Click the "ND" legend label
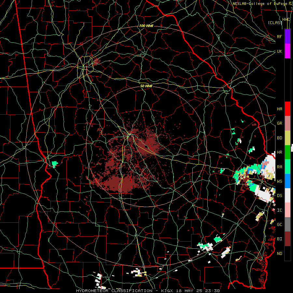This screenshot has width=293, height=293. tap(280, 254)
